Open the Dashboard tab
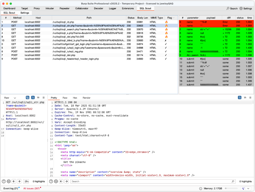Image resolution: width=255 pixels, height=192 pixels. pyautogui.click(x=9, y=8)
